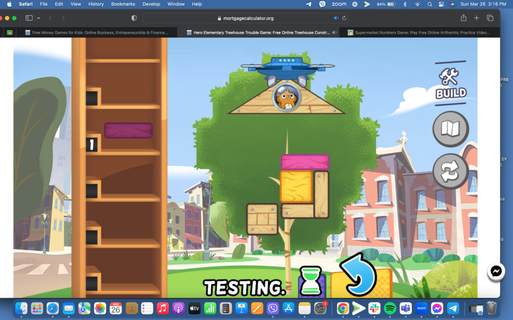Go forward in Safari history
This screenshot has height=320, width=513.
63,18
